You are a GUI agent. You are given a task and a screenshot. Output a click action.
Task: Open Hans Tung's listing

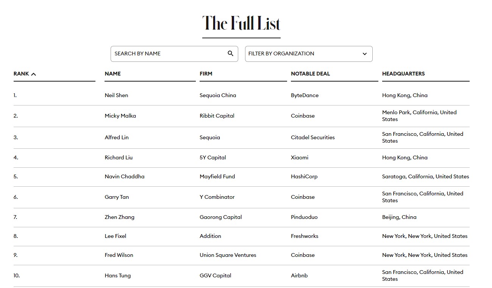point(117,275)
